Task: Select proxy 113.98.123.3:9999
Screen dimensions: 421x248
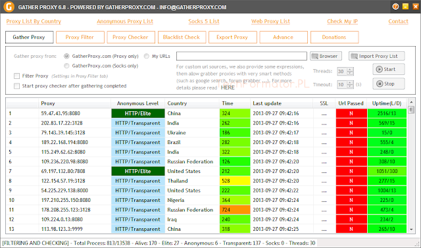Action: 62,229
